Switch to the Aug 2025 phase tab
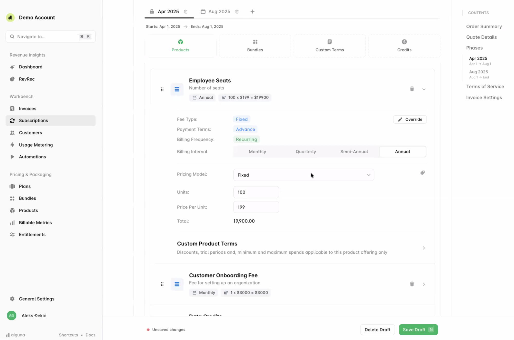Viewport: 514px width, 340px height. (219, 12)
